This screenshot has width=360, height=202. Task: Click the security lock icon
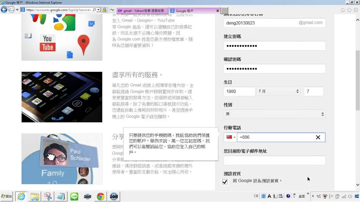coord(104,10)
